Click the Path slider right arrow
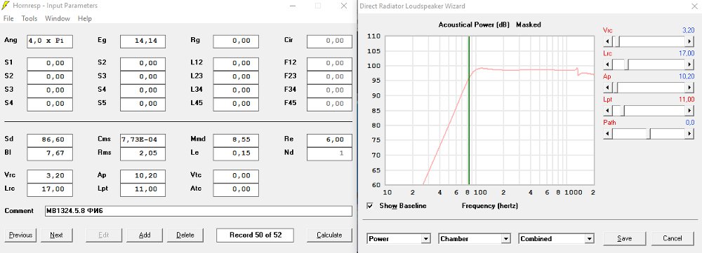 click(x=689, y=133)
